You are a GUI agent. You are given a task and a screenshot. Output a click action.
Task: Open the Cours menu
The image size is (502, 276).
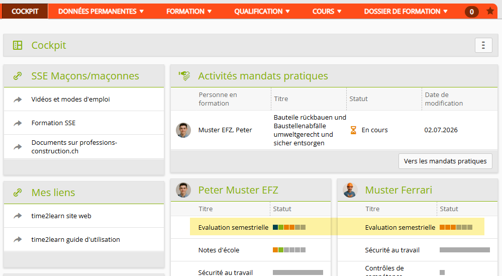pyautogui.click(x=327, y=11)
